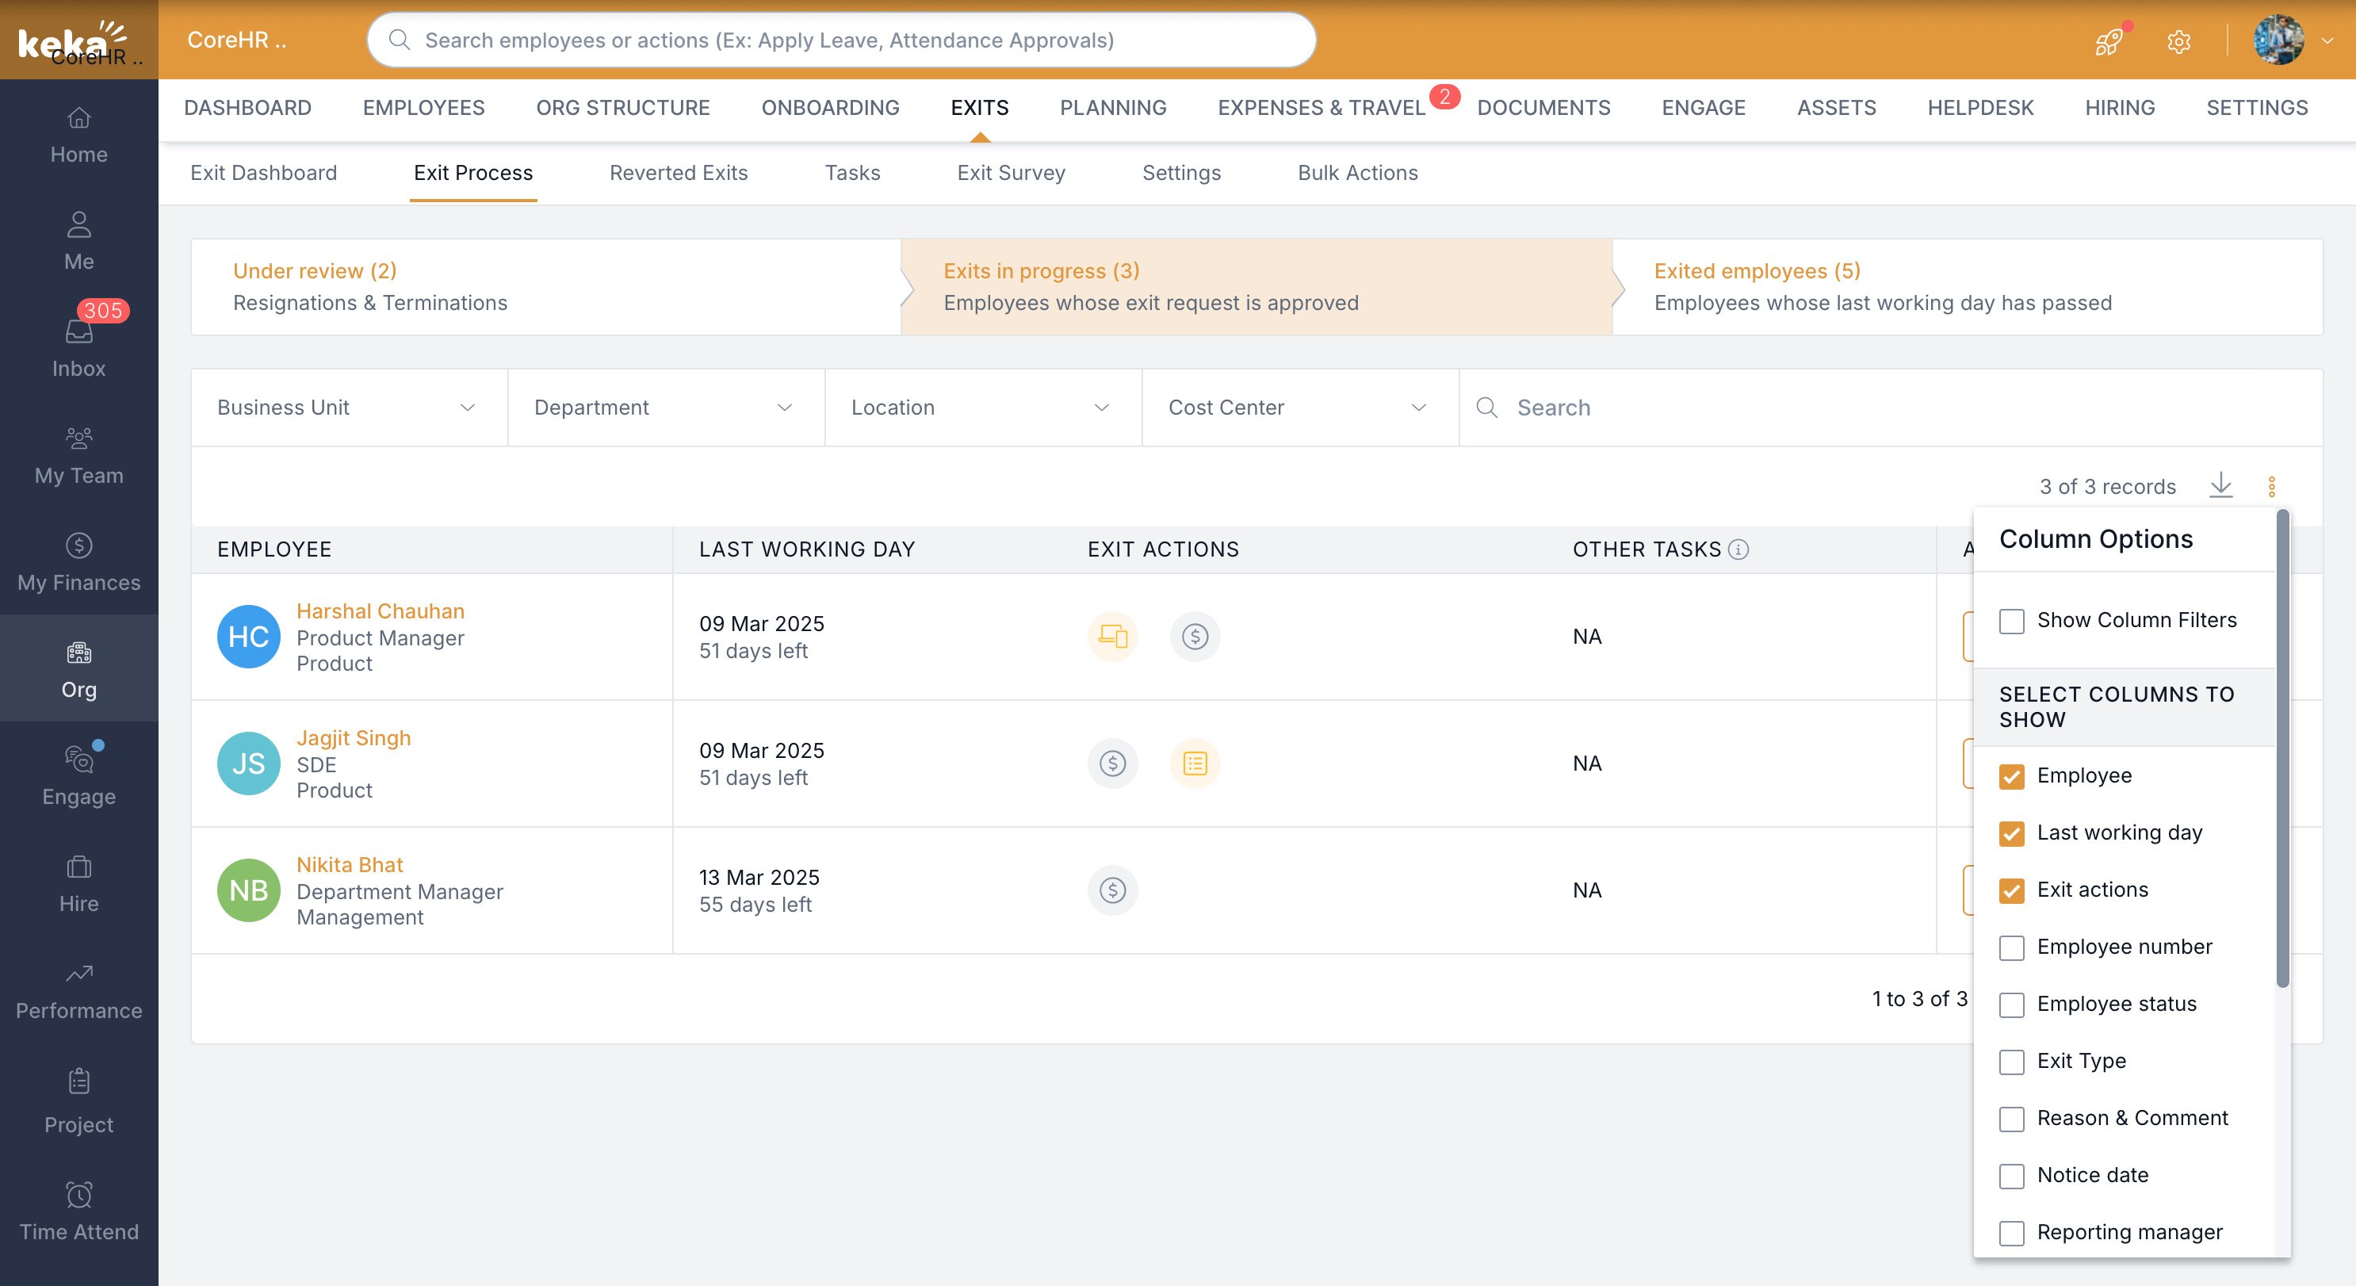Click the Column Options panel scrollbar

tap(2283, 748)
